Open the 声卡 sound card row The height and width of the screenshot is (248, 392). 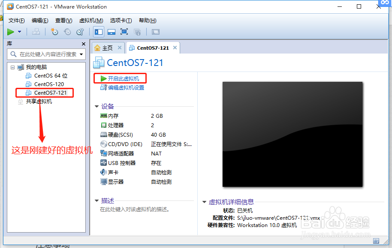tap(147, 172)
